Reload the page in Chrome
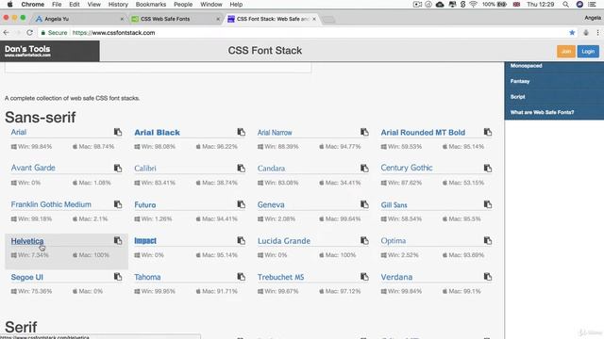This screenshot has height=339, width=604. pos(29,33)
